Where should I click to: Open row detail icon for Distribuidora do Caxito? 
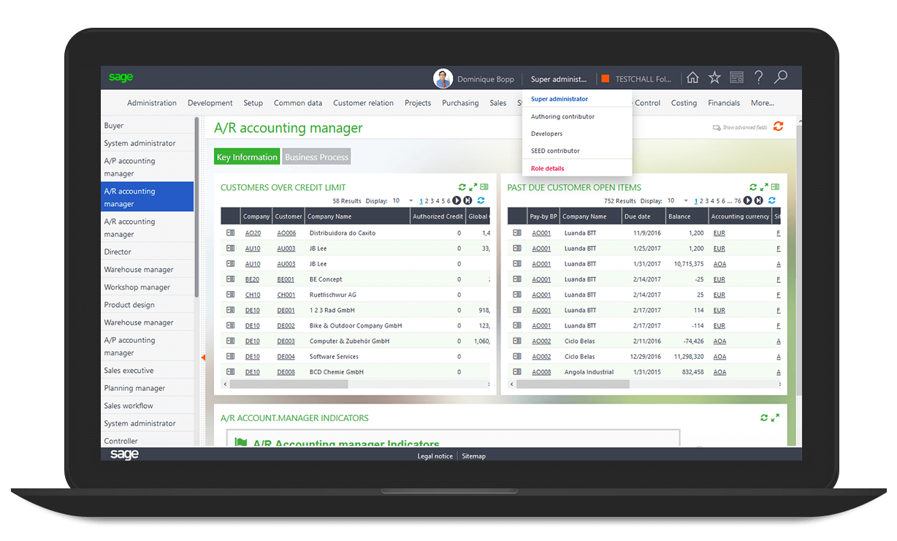(230, 232)
